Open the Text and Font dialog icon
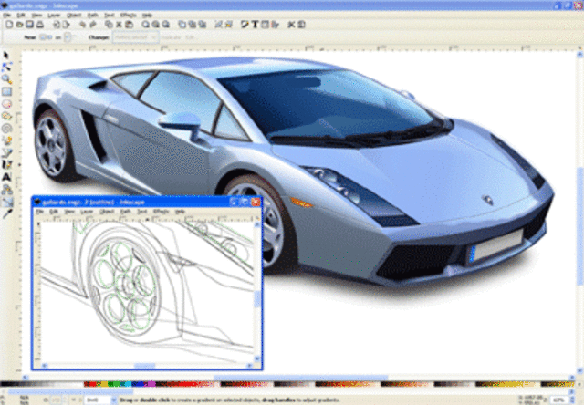584x405 pixels. (x=255, y=25)
